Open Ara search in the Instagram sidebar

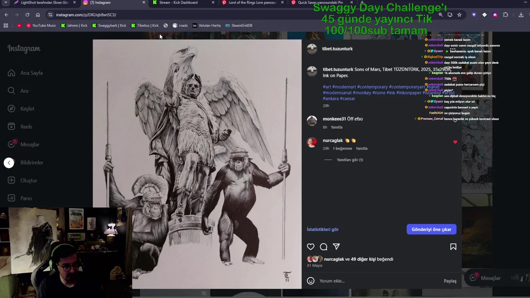[18, 91]
